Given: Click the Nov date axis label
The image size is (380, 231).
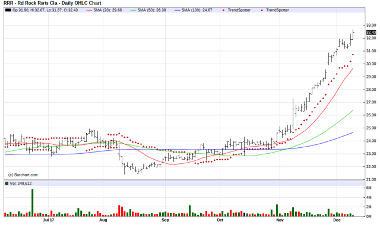Looking at the screenshot, I should click(280, 220).
